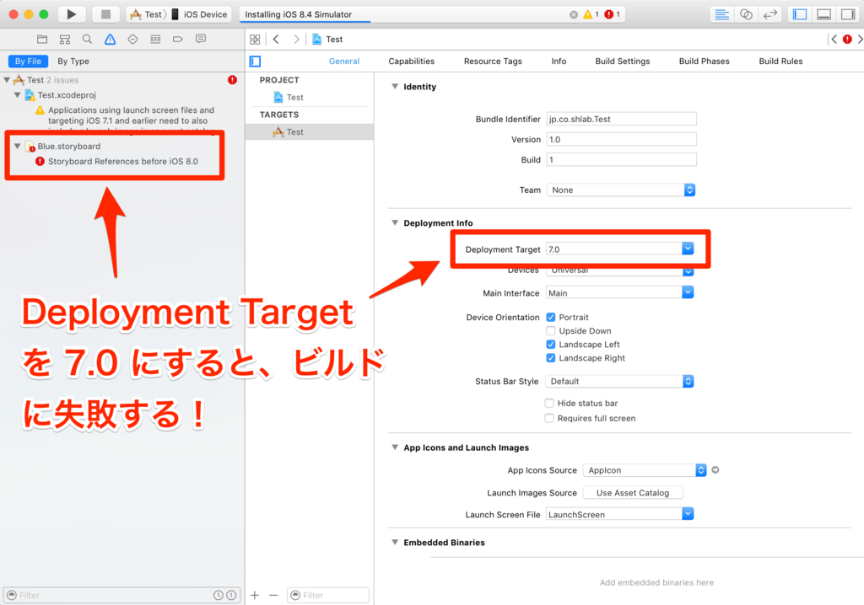Viewport: 864px width, 605px height.
Task: Toggle the Utilities pane visibility icon
Action: (x=847, y=14)
